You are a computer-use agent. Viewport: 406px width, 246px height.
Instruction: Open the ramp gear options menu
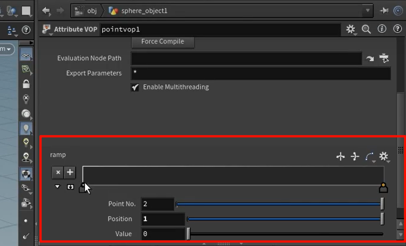pos(384,157)
